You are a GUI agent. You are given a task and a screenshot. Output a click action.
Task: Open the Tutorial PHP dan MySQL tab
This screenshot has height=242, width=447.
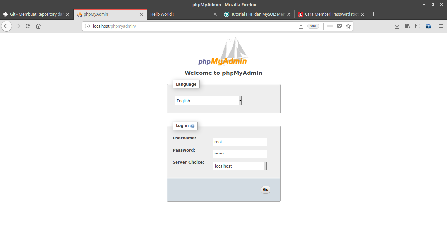point(257,14)
